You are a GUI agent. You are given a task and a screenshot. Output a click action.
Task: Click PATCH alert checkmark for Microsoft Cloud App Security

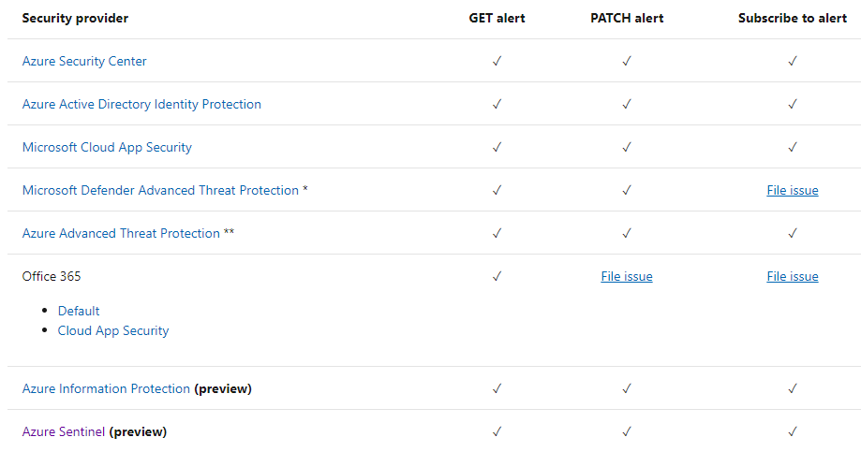pos(627,147)
